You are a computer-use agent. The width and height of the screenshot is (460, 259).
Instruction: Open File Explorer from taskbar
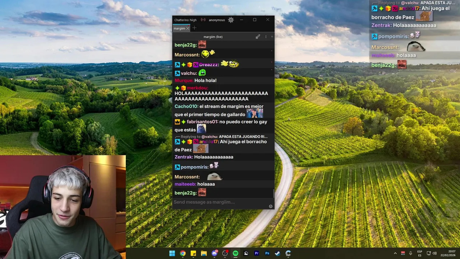point(204,253)
